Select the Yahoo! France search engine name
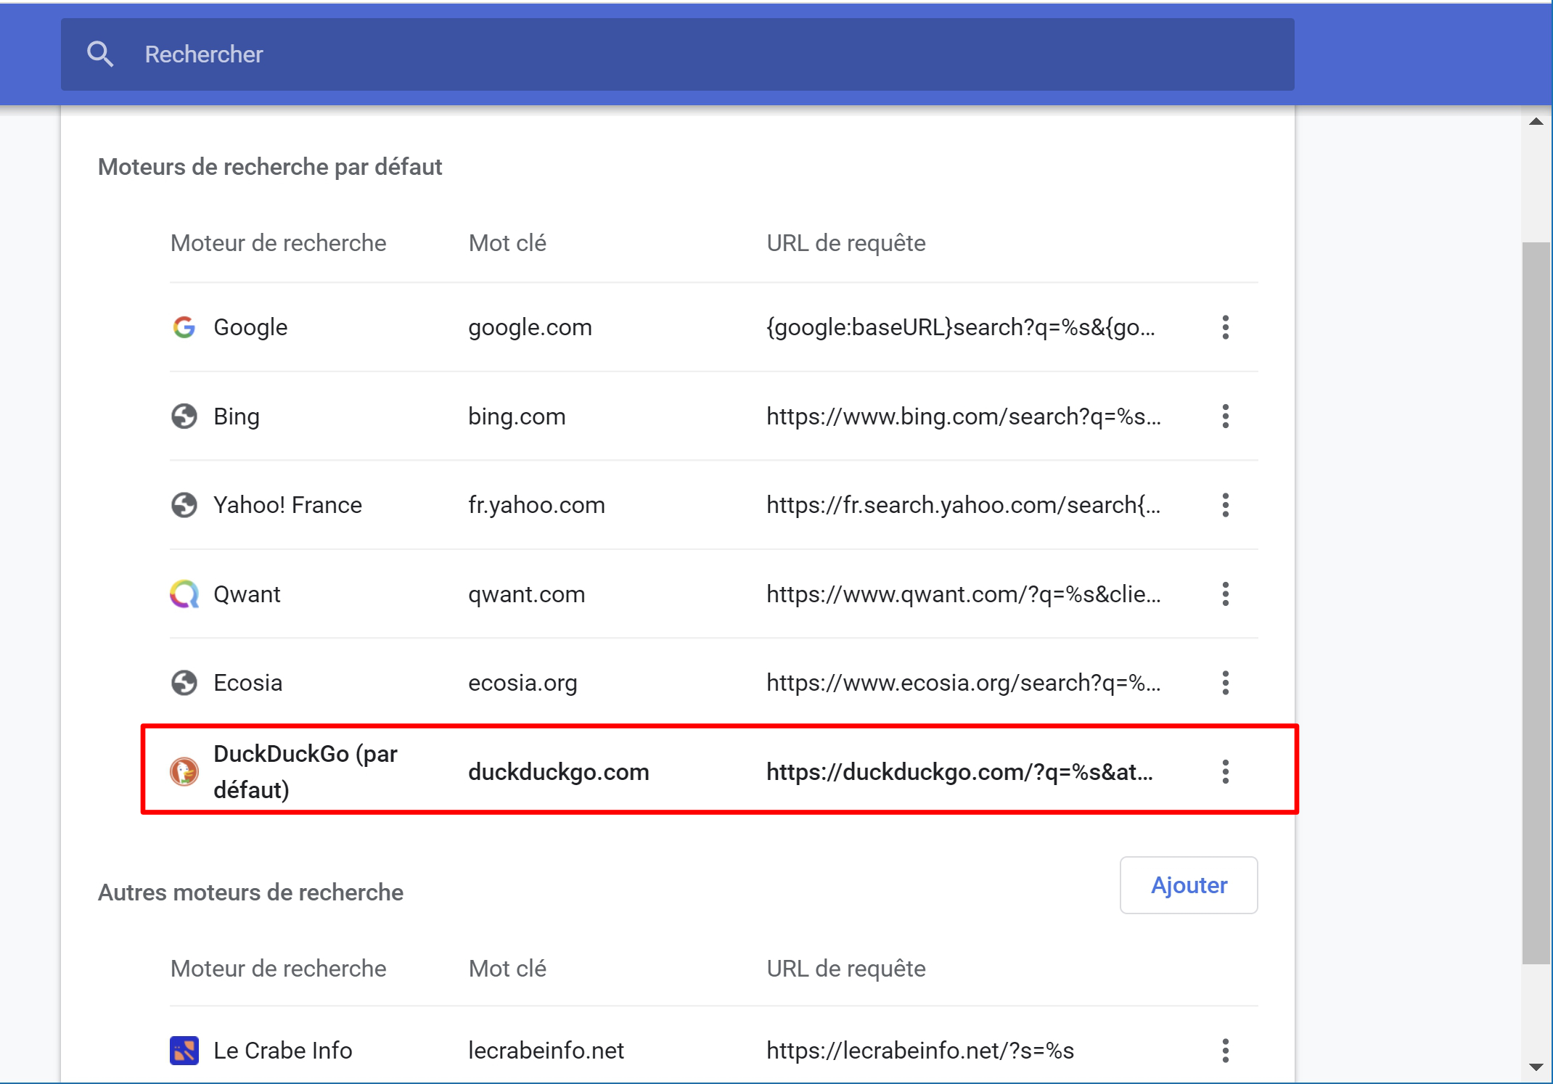 [287, 505]
